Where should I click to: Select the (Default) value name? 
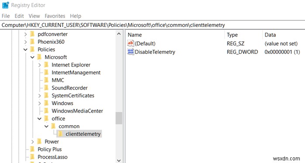point(145,43)
